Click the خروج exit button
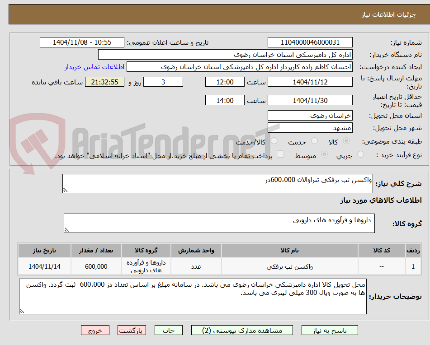The image size is (430, 345). point(95,330)
